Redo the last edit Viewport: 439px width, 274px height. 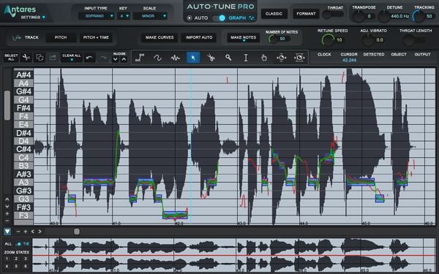click(x=103, y=58)
